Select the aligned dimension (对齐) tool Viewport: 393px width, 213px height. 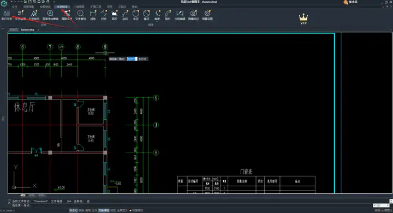pyautogui.click(x=104, y=15)
